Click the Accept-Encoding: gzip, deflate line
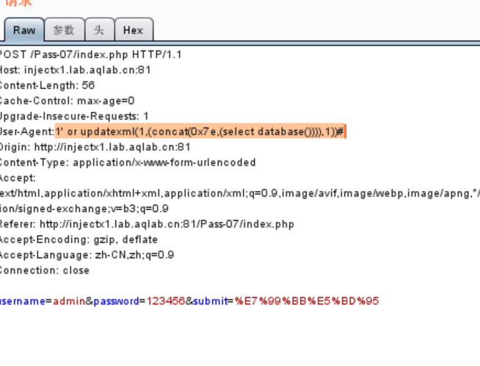The height and width of the screenshot is (366, 480). coord(79,240)
